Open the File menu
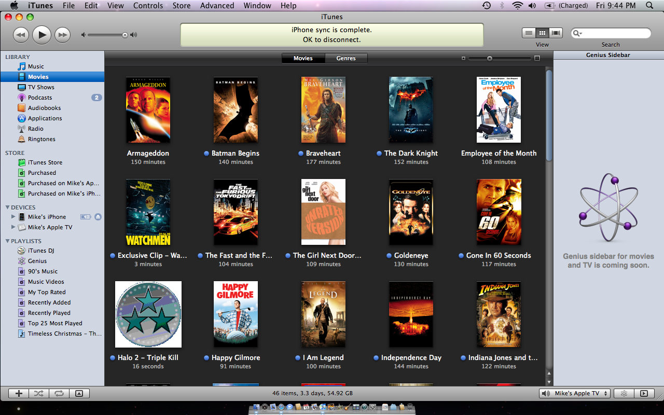664x415 pixels. point(68,6)
